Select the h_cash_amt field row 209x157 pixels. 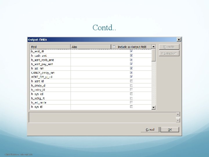[x=91, y=56]
